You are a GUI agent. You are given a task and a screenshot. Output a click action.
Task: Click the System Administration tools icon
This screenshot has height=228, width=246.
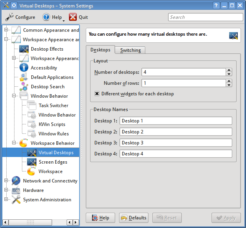pos(16,200)
